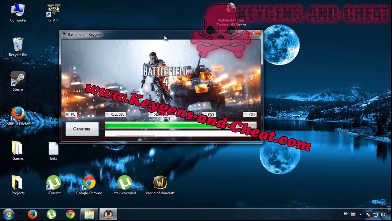Click the green progress bar
Image resolution: width=392 pixels, height=221 pixels.
180,125
